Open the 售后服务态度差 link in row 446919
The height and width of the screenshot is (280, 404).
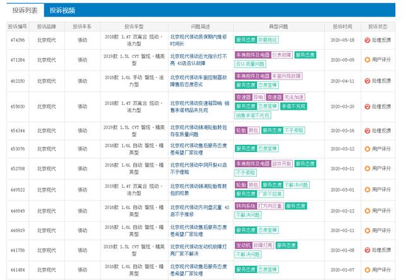(x=198, y=231)
